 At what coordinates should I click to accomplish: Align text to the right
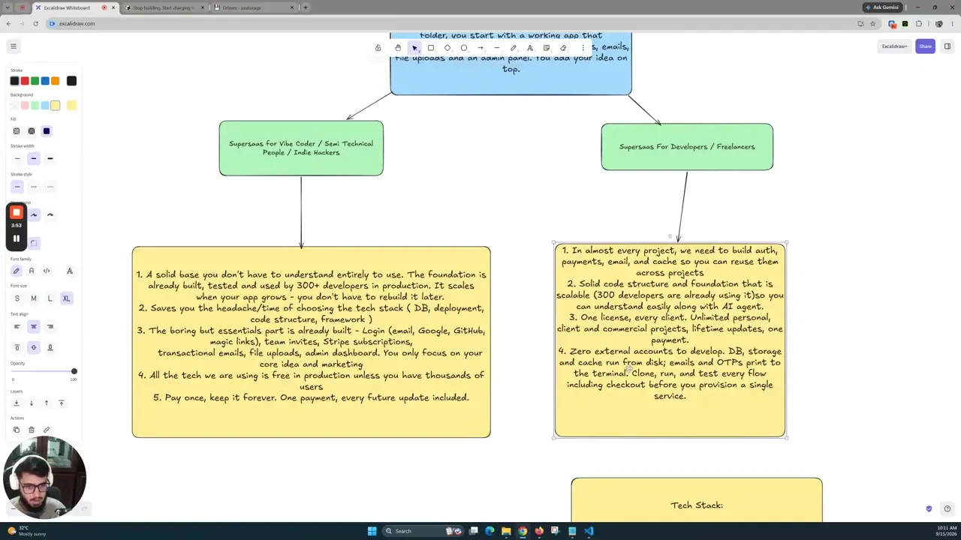50,326
